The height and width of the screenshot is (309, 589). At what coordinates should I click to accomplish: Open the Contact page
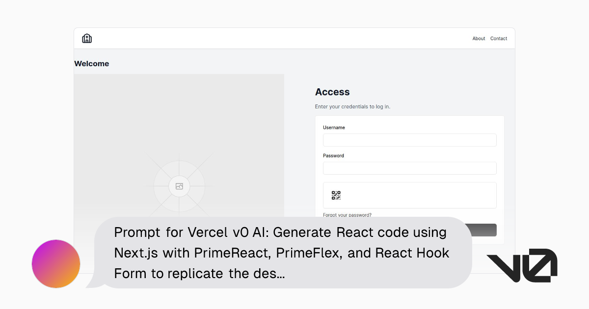(x=499, y=38)
